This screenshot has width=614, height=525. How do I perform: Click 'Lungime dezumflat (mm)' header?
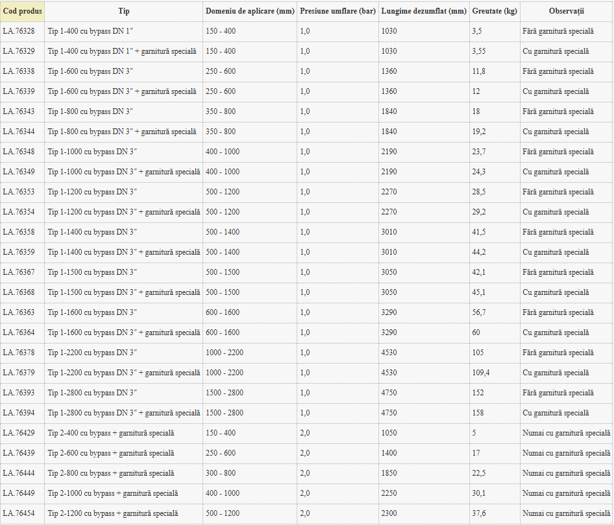(424, 11)
